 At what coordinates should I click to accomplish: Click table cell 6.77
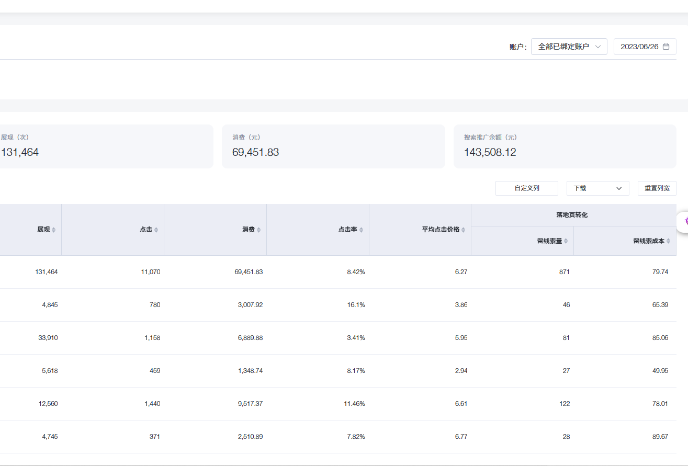pyautogui.click(x=461, y=437)
